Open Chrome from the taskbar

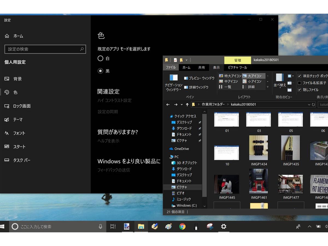click(x=182, y=227)
